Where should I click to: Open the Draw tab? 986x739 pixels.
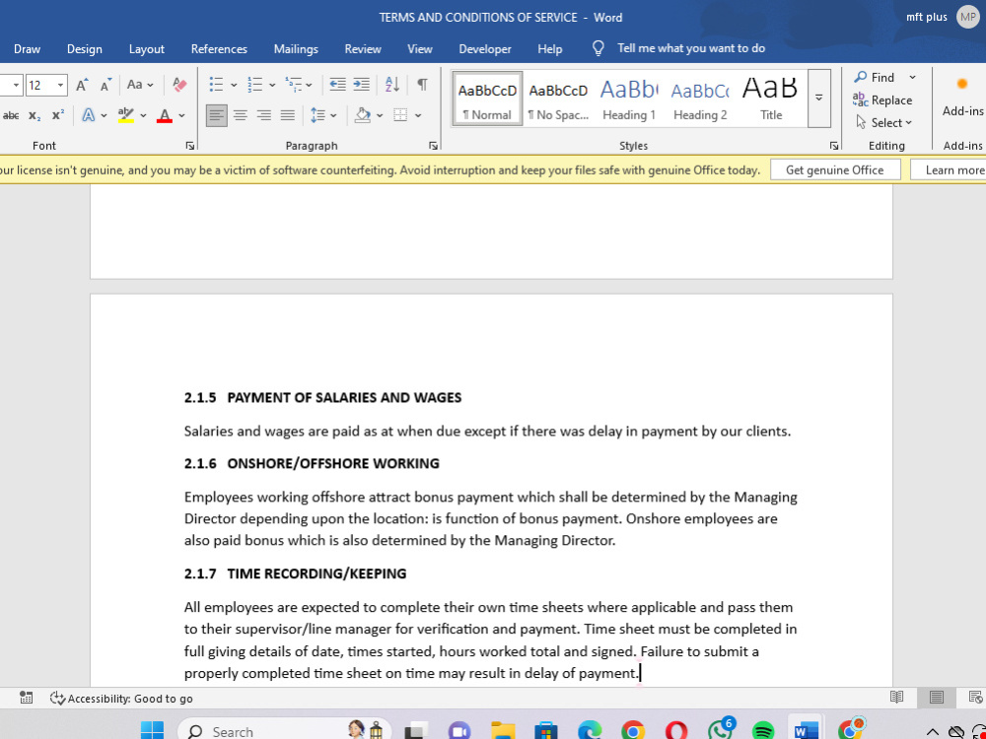(x=27, y=49)
